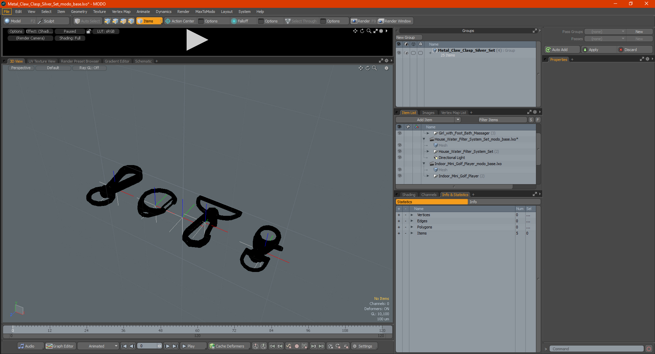Activate Items selection mode
655x354 pixels.
pyautogui.click(x=149, y=21)
